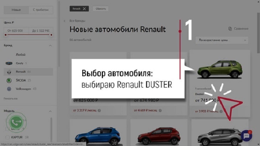Click the green phone callback icon
This screenshot has height=146, width=260.
click(x=16, y=122)
